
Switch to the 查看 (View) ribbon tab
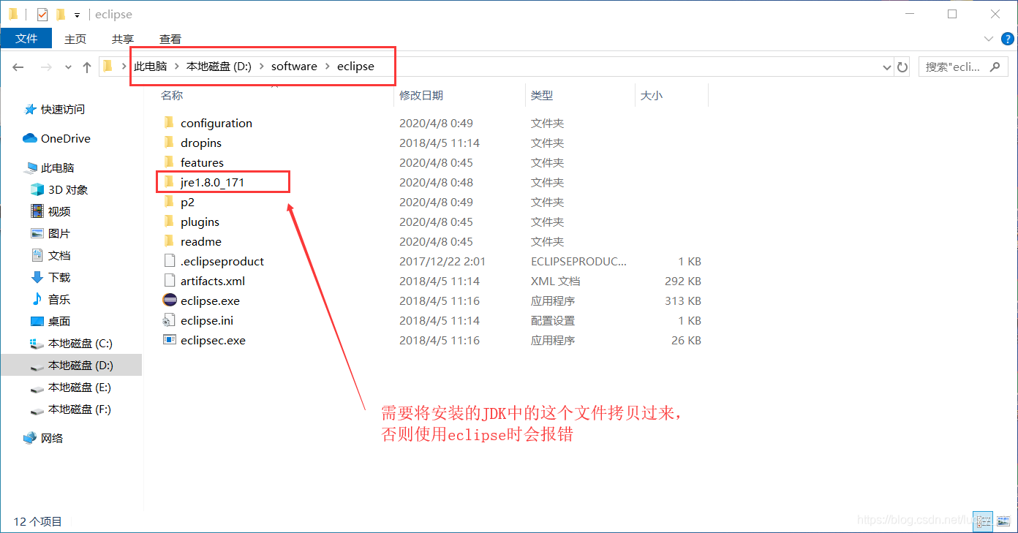tap(170, 39)
